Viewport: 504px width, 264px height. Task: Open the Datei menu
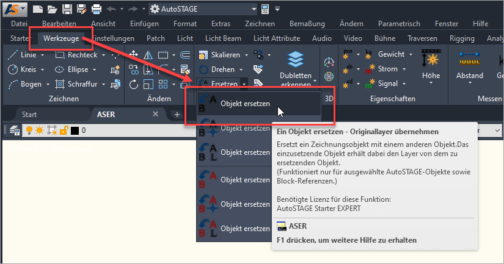pyautogui.click(x=19, y=24)
